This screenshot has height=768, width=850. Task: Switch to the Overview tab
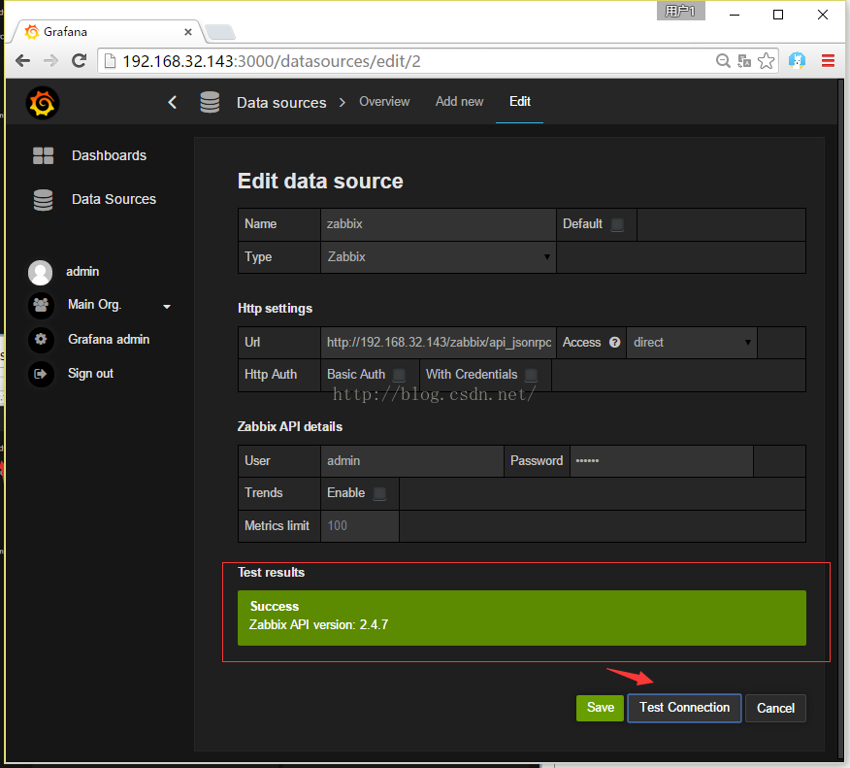(384, 101)
